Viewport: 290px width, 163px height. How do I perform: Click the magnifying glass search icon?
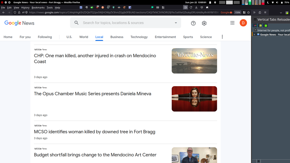pyautogui.click(x=76, y=23)
